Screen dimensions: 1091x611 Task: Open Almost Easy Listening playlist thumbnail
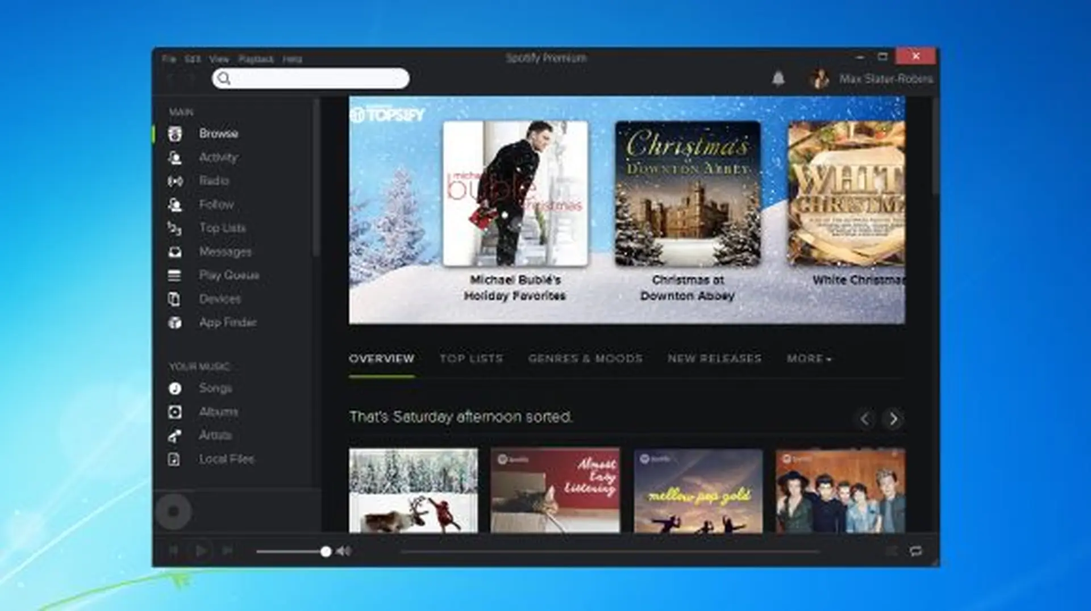click(x=555, y=491)
